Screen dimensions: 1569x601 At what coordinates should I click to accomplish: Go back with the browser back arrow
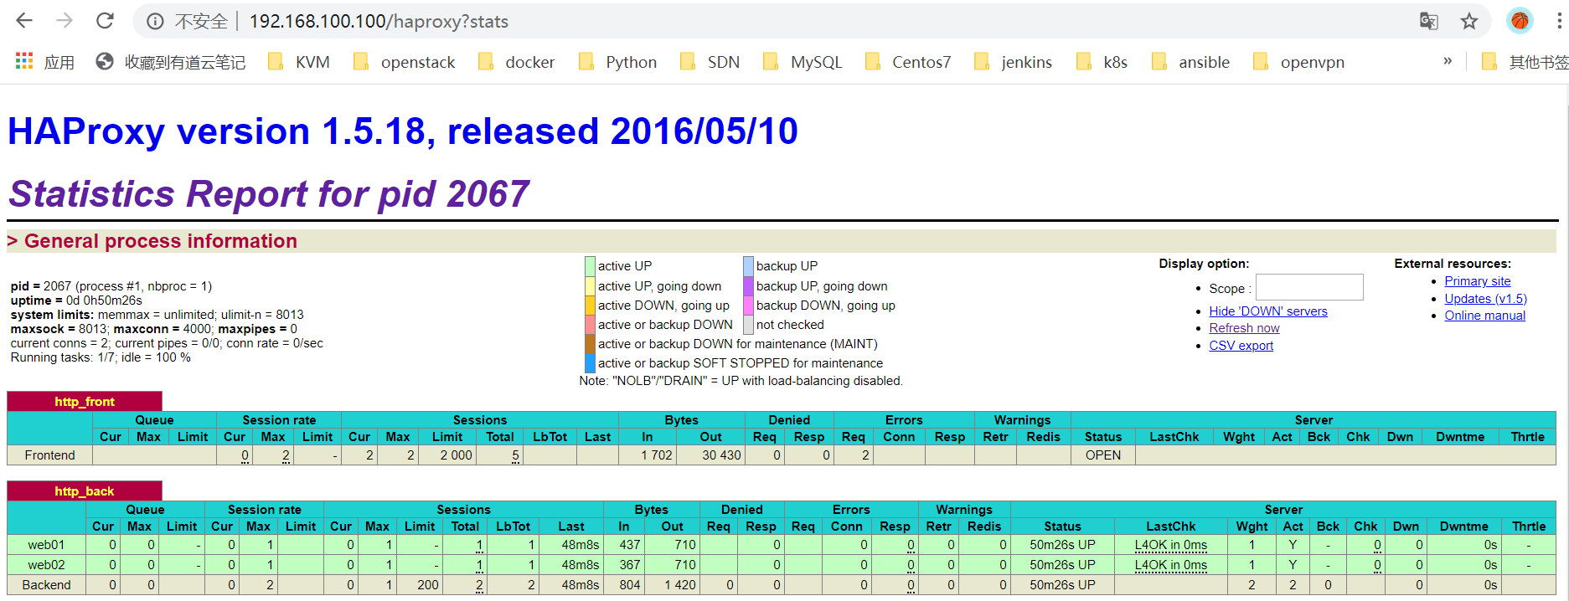tap(24, 21)
